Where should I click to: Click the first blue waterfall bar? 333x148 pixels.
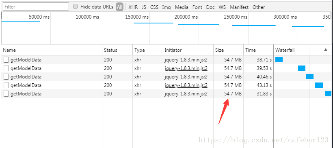click(279, 59)
